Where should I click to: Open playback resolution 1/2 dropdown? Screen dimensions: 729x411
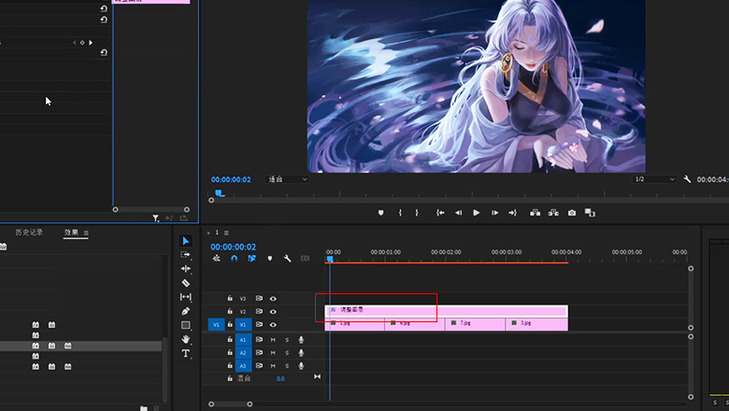coord(654,179)
